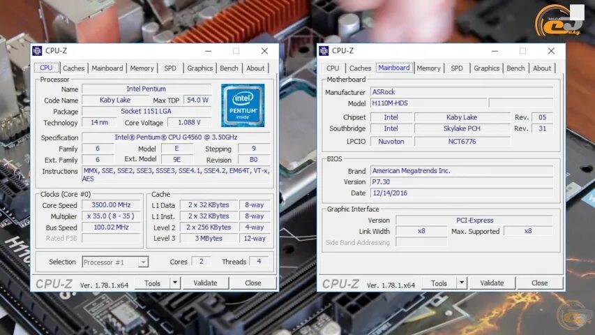Screen dimensions: 595x335
Task: Click the Threads count value 4
Action: [x=259, y=261]
